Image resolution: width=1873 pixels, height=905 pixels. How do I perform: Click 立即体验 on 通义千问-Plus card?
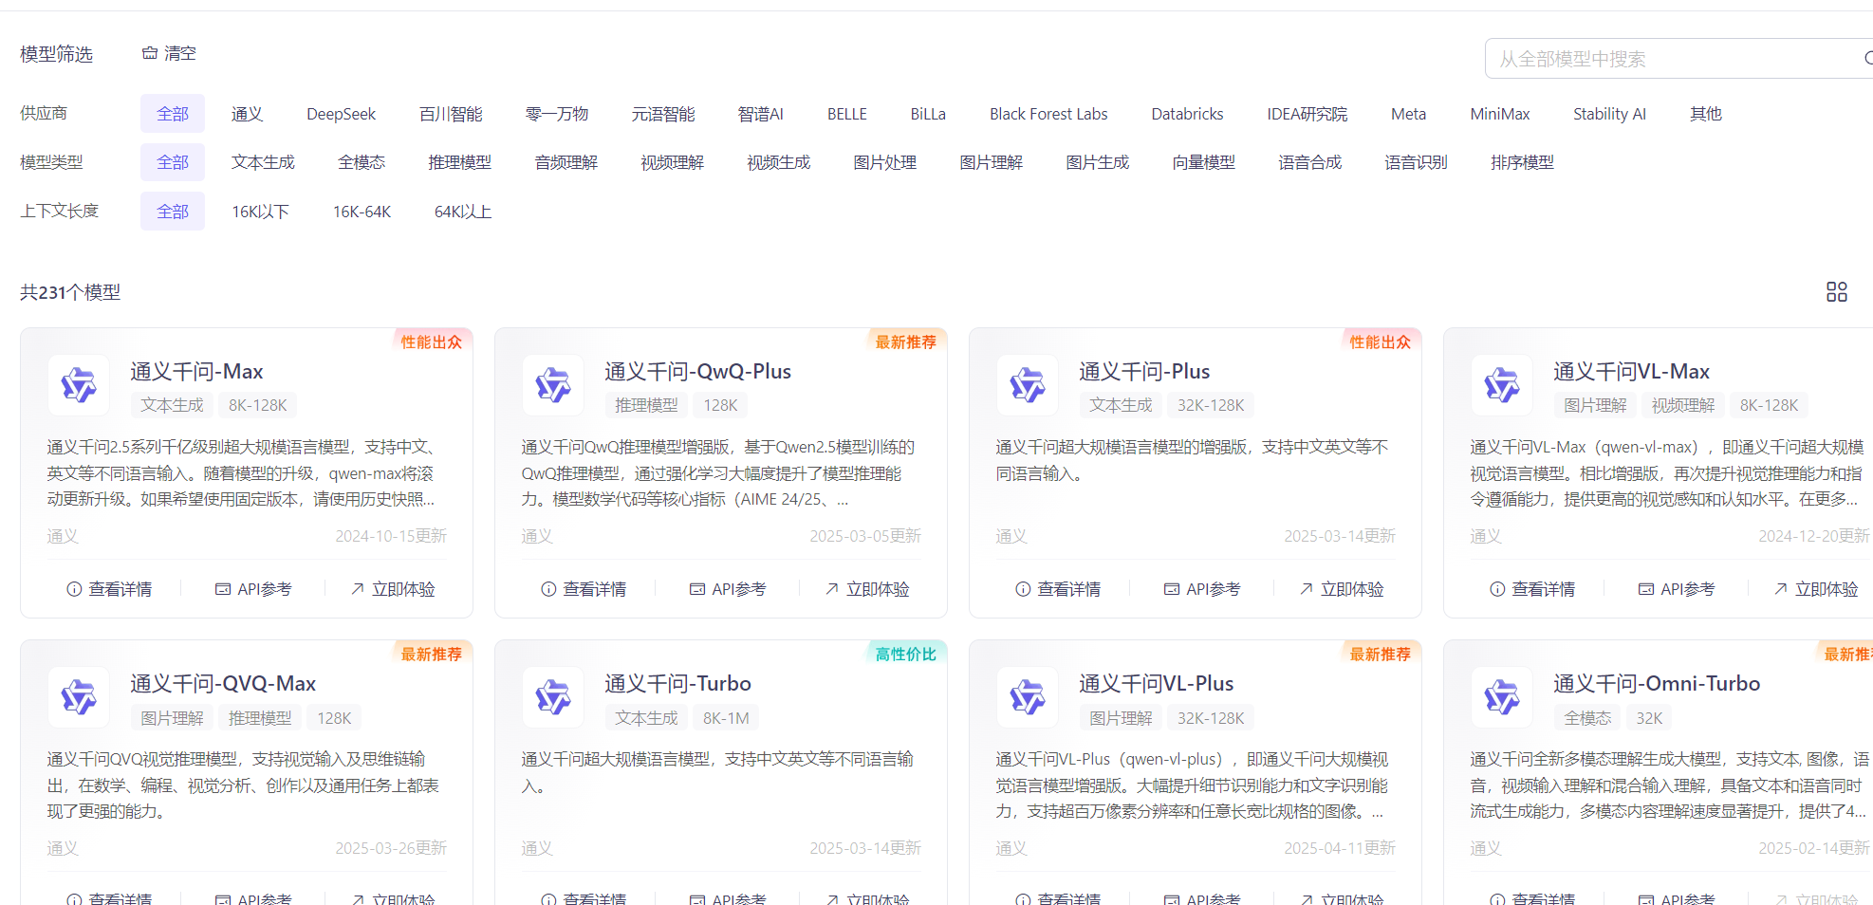point(1342,589)
